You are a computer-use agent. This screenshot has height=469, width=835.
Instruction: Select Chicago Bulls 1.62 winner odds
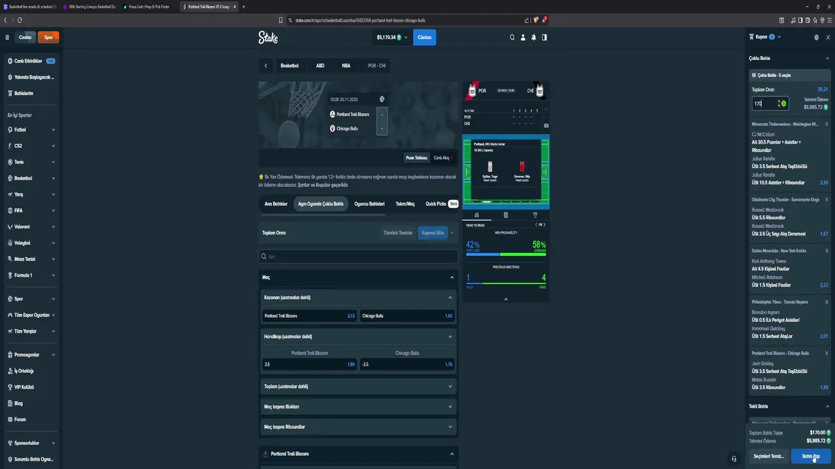[407, 316]
